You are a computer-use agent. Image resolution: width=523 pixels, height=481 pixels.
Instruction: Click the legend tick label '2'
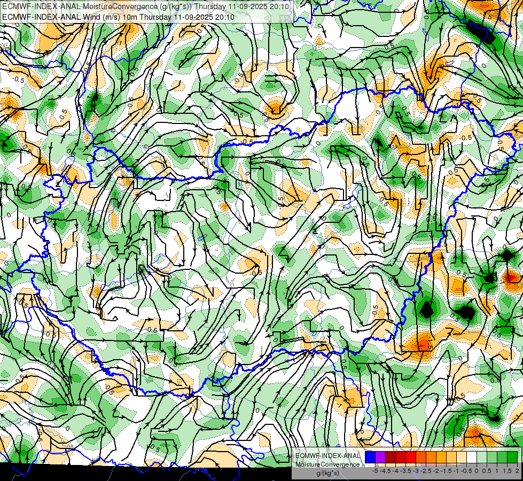tap(517, 471)
